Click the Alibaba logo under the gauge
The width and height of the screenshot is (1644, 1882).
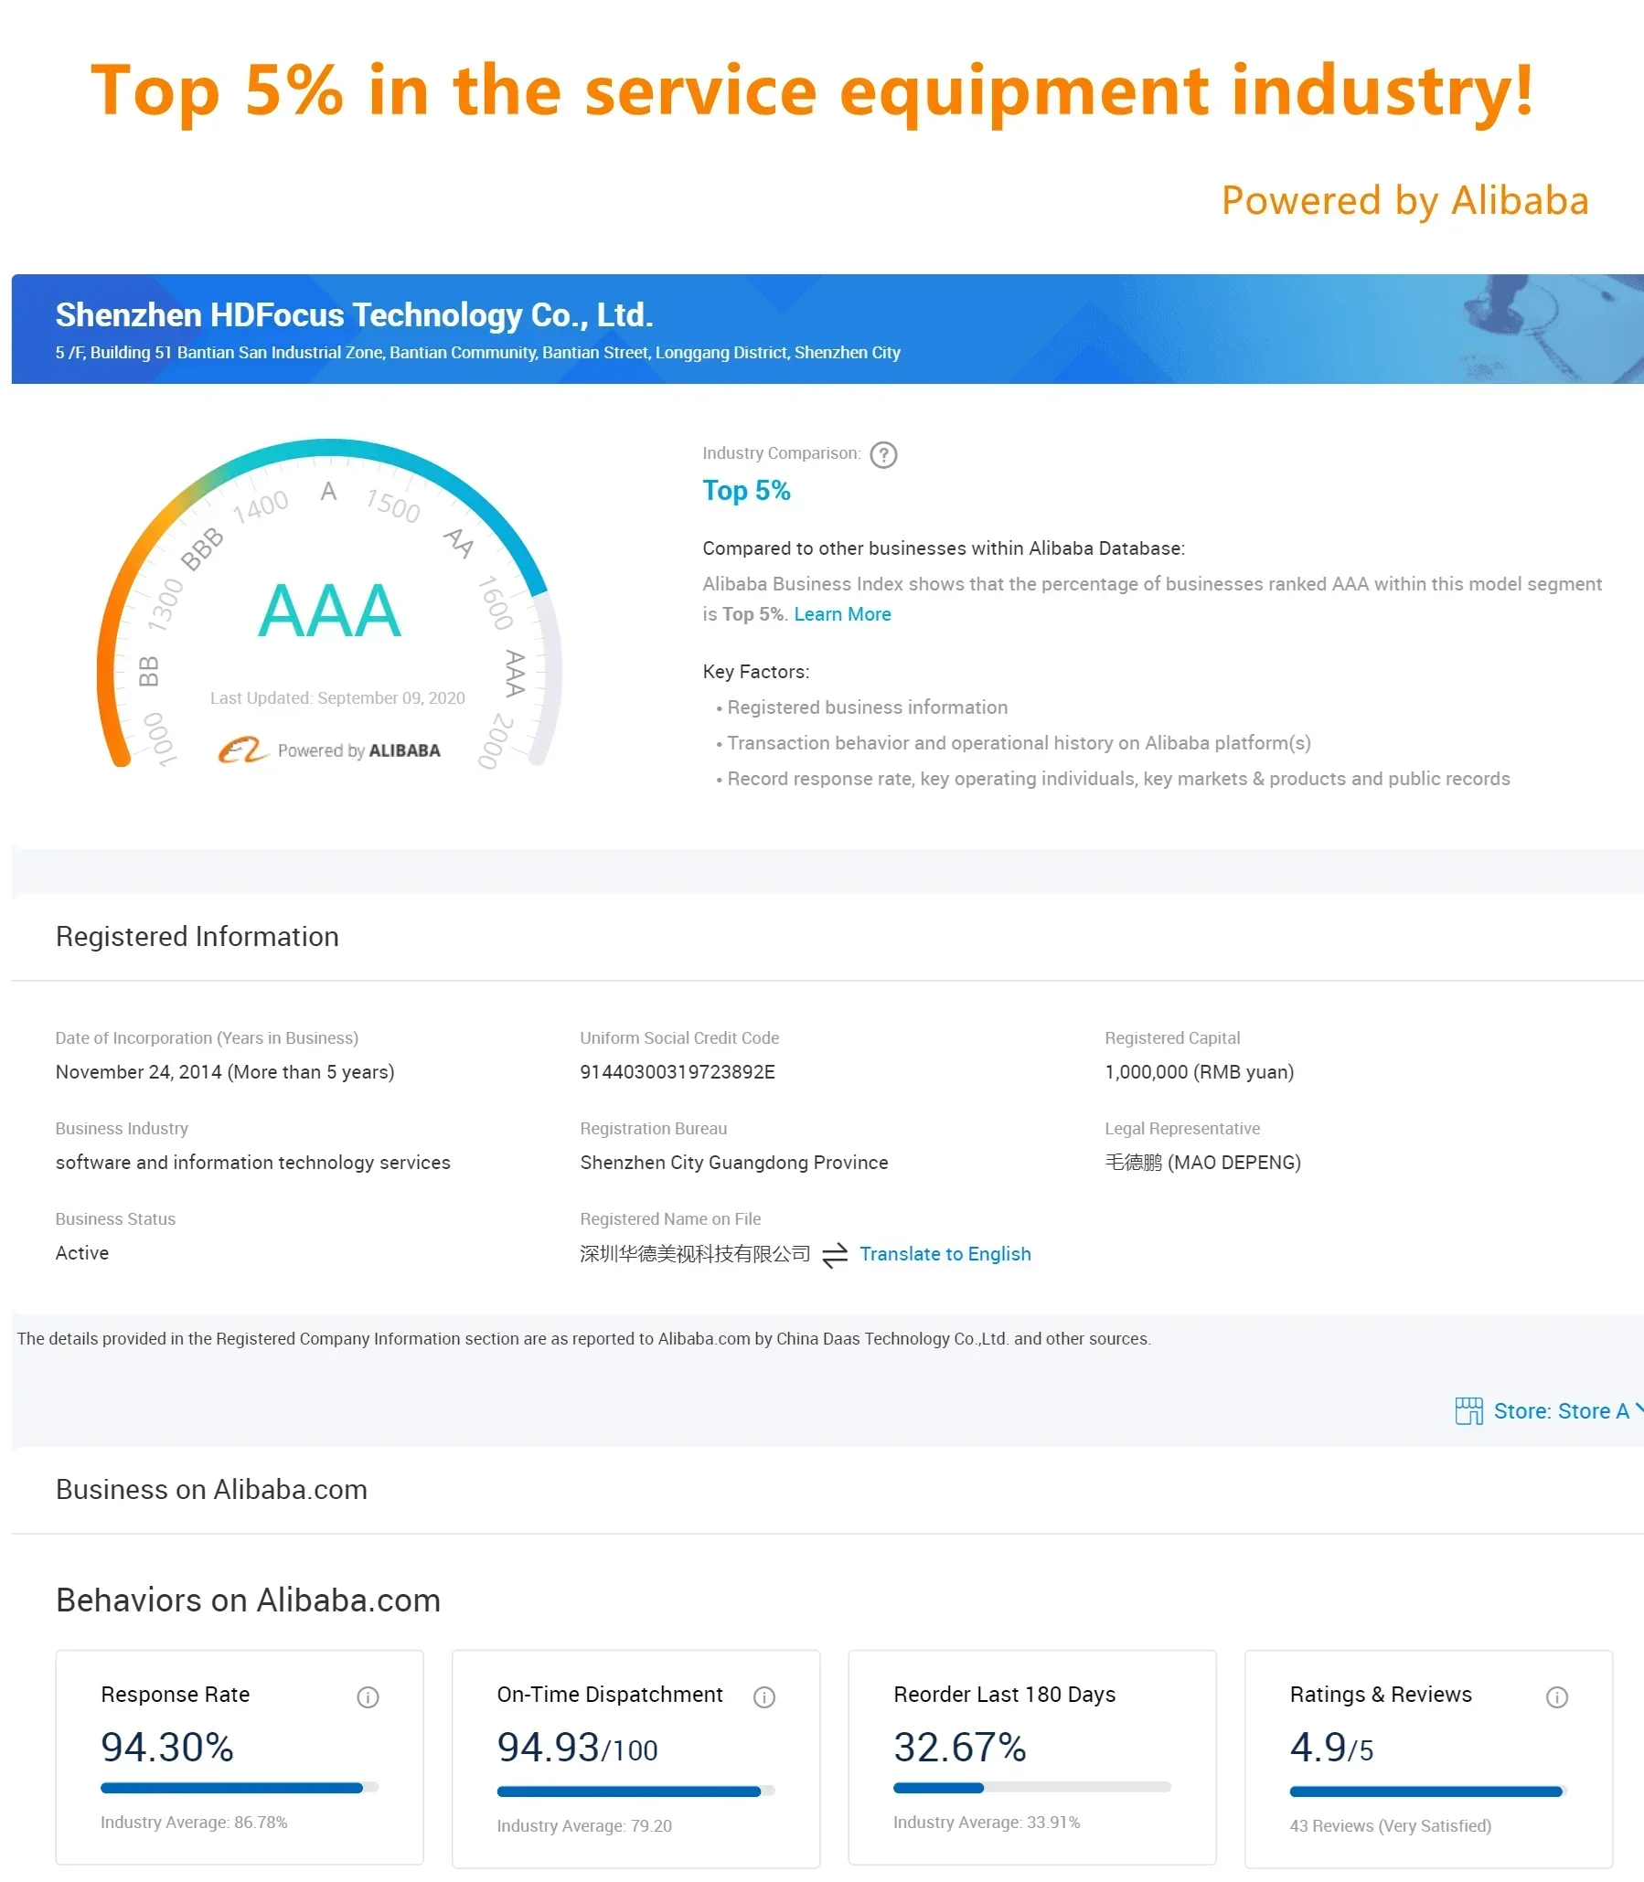(242, 750)
